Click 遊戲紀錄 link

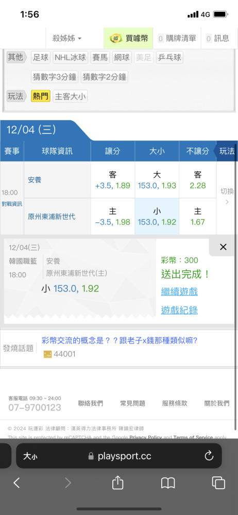point(179,310)
